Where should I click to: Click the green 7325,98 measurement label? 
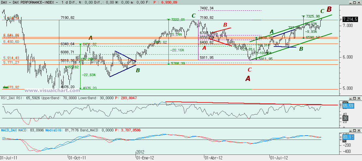pyautogui.click(x=313, y=16)
